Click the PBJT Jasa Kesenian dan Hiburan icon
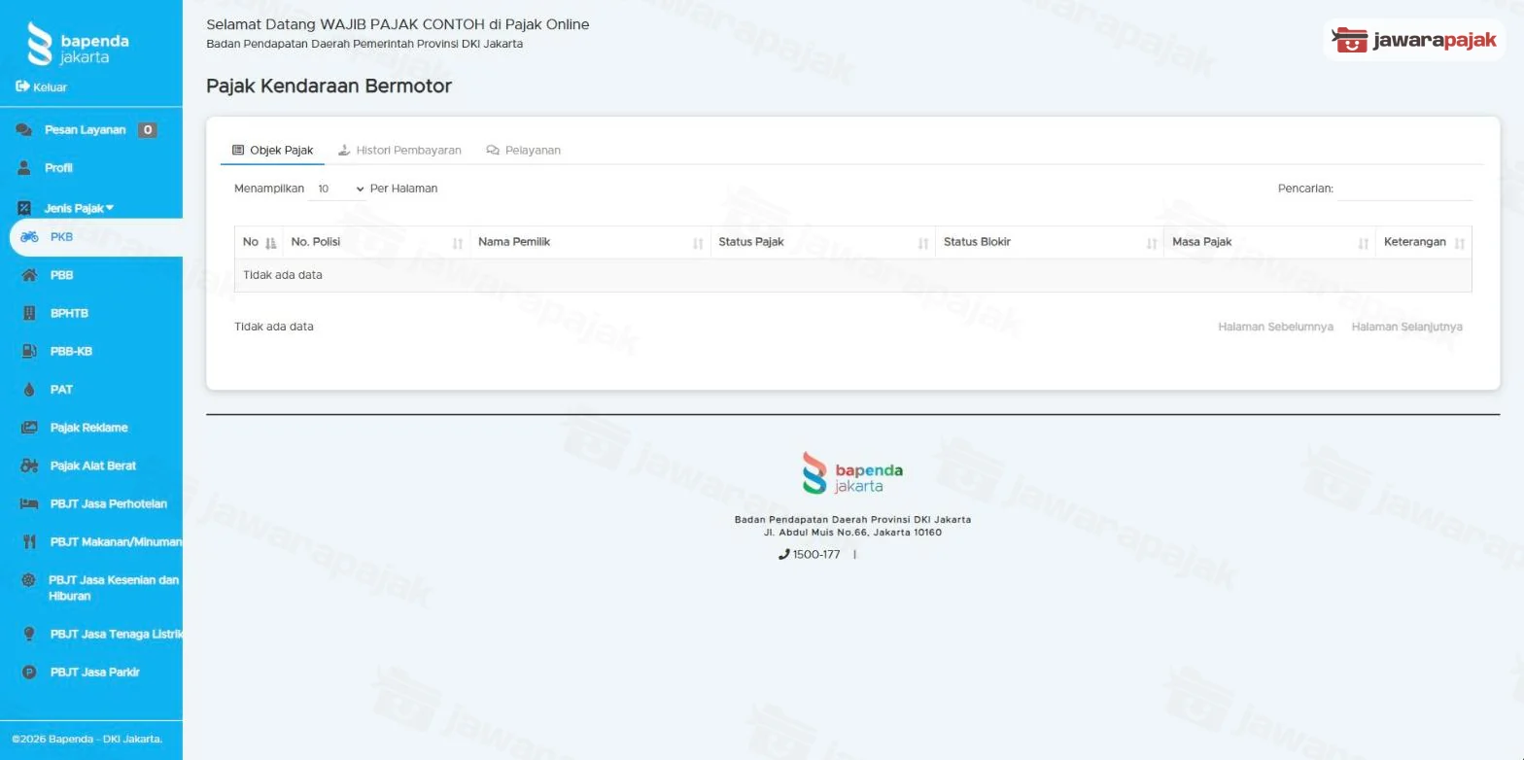Viewport: 1524px width, 760px height. pyautogui.click(x=28, y=580)
